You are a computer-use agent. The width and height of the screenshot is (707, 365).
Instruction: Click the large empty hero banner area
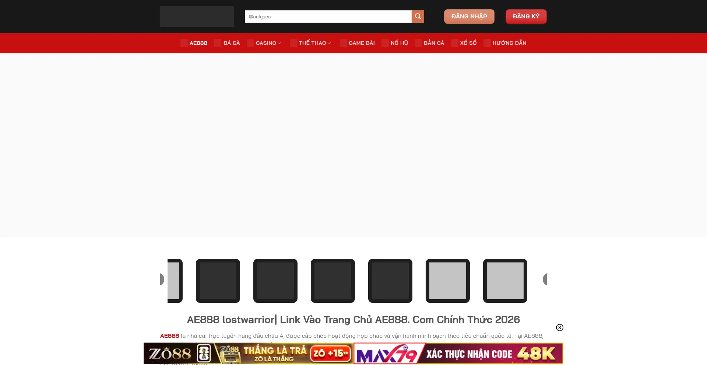[353, 145]
